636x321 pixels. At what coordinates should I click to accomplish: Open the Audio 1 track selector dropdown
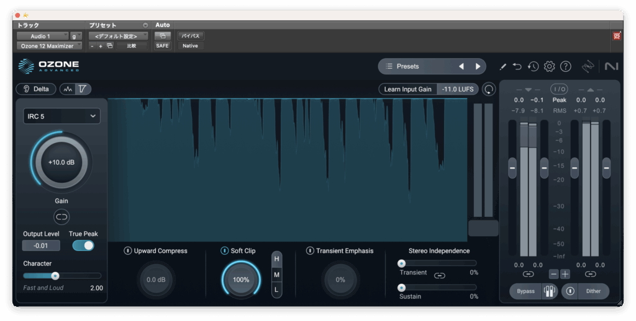point(42,36)
